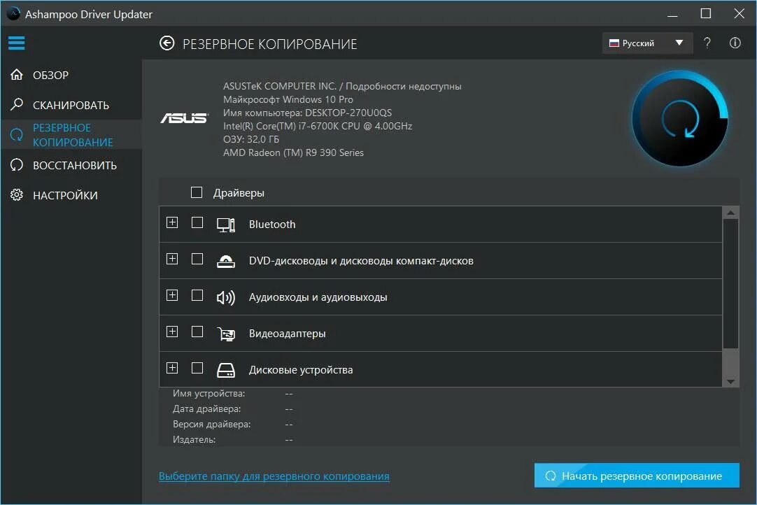Screen dimensions: 757x505
Task: Open the hamburger menu icon
Action: (16, 43)
